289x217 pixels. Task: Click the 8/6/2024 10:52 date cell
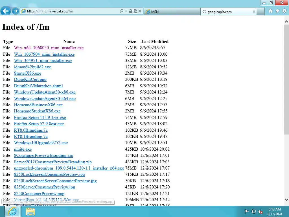click(x=154, y=67)
